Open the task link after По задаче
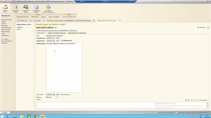The image size is (211, 118). pos(59,30)
